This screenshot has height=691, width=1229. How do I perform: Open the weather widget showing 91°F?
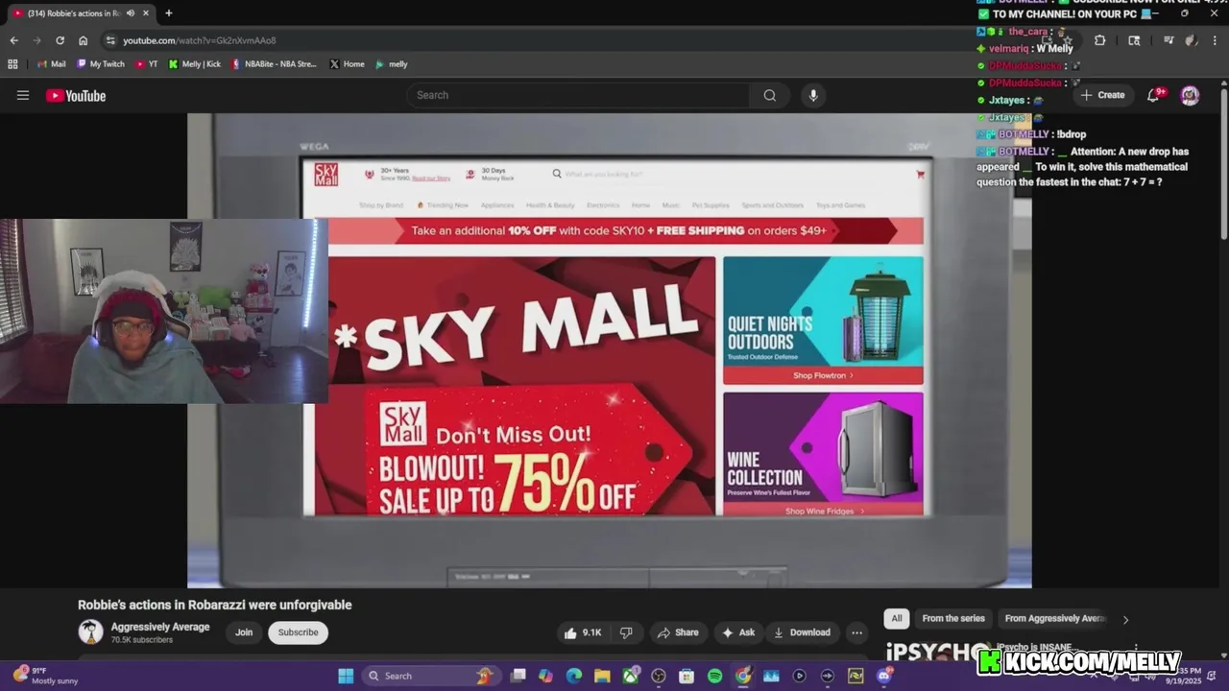[45, 676]
